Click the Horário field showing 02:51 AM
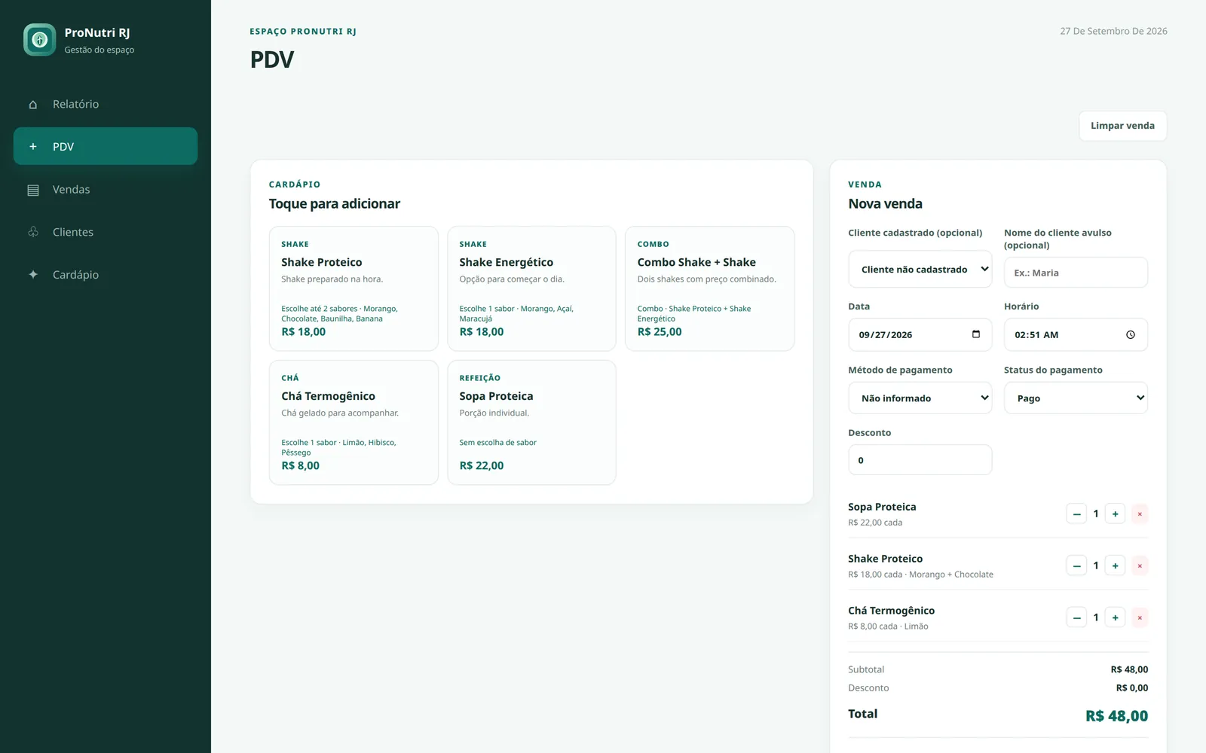Image resolution: width=1206 pixels, height=753 pixels. (1076, 334)
